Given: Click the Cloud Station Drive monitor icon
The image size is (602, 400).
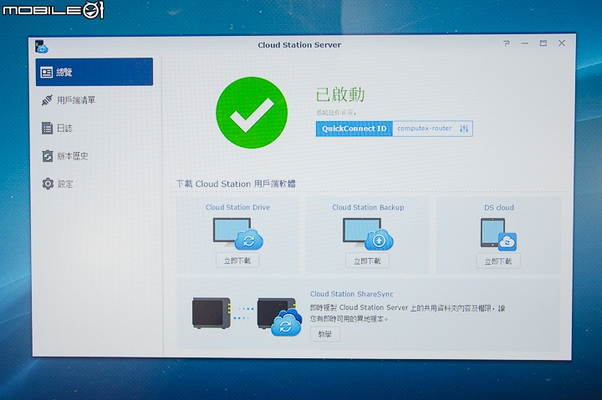Looking at the screenshot, I should click(238, 234).
